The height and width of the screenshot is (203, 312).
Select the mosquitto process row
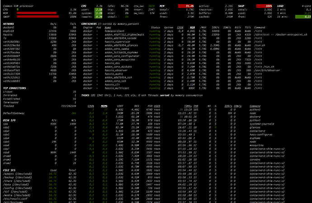click(175, 145)
